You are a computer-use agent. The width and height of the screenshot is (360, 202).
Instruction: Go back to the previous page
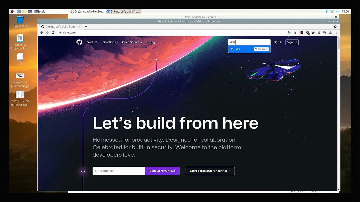[42, 33]
